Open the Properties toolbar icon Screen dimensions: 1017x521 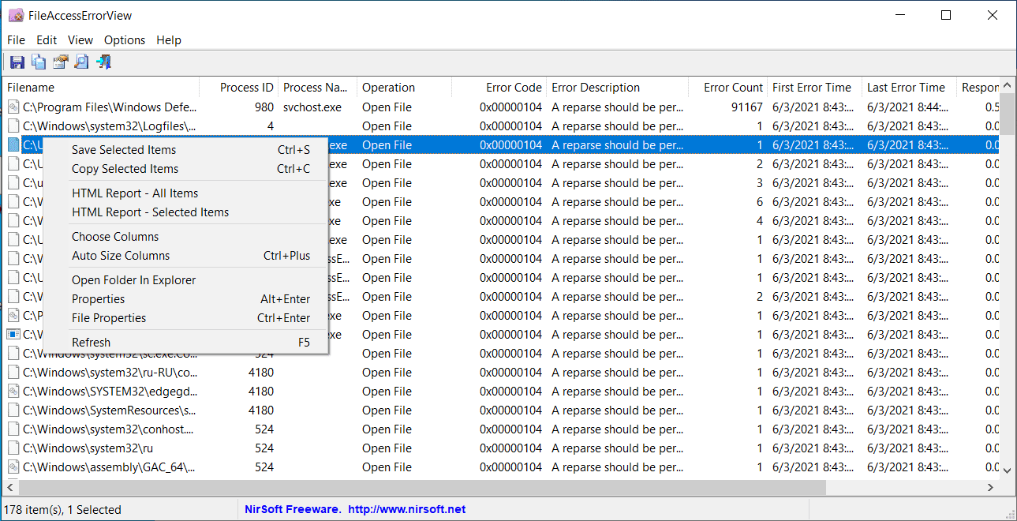click(61, 62)
